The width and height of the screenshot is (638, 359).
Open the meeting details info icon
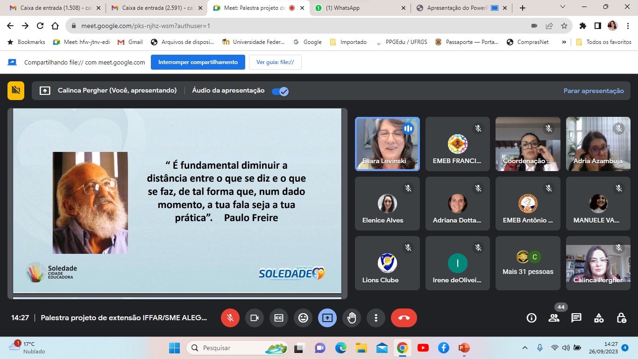pos(532,318)
